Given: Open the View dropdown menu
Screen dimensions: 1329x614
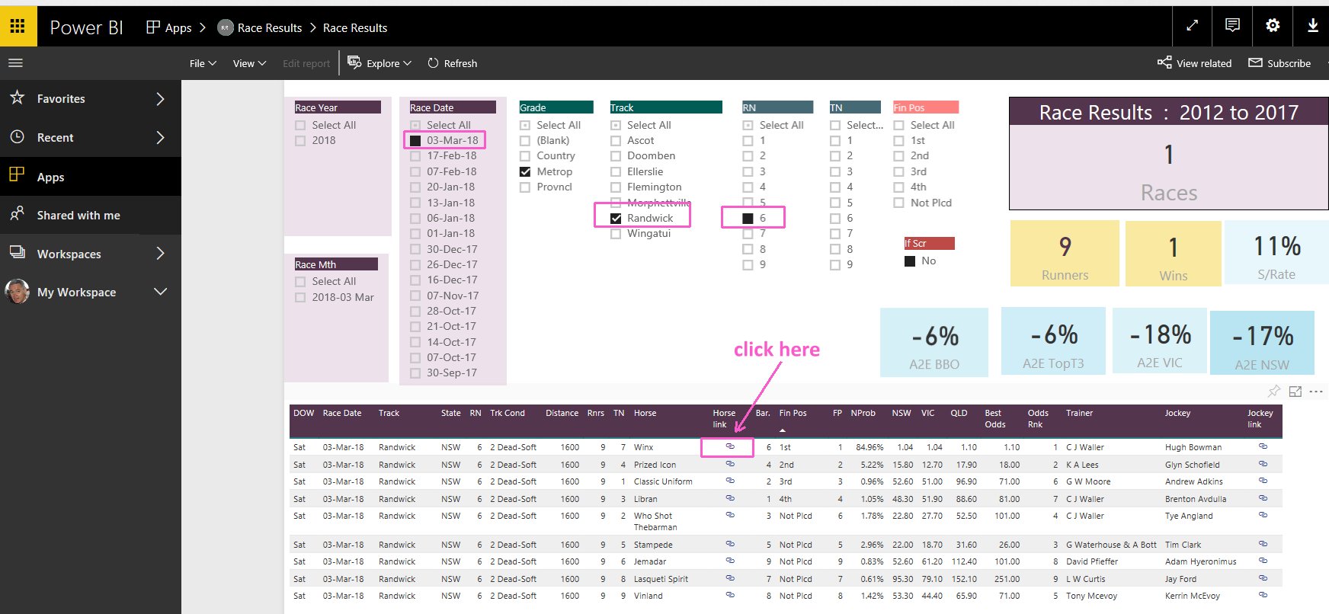Looking at the screenshot, I should 249,63.
